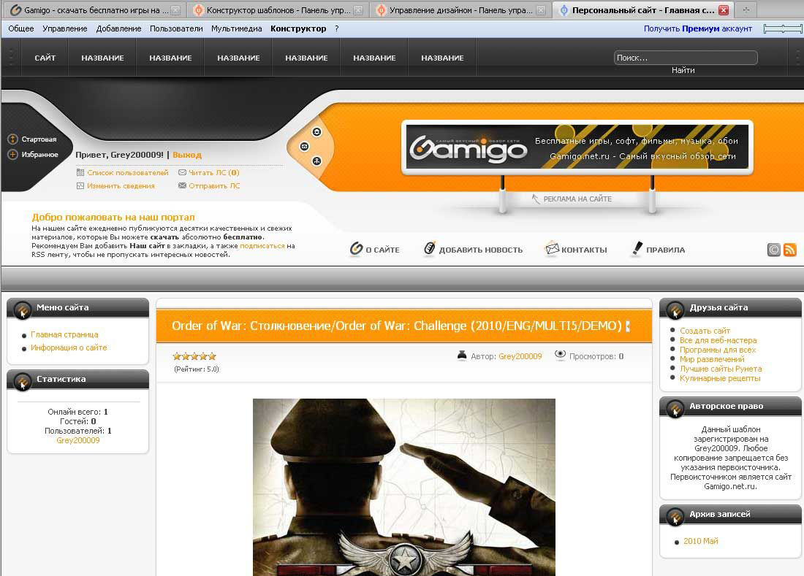Click the САЙТ navigation item
The width and height of the screenshot is (804, 576).
45,58
